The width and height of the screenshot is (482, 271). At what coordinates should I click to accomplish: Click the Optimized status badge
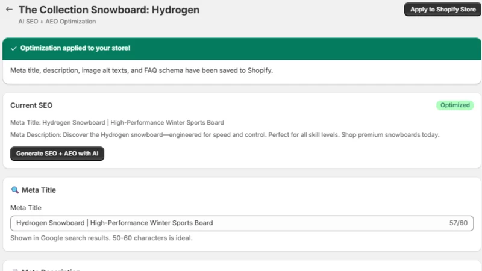455,105
